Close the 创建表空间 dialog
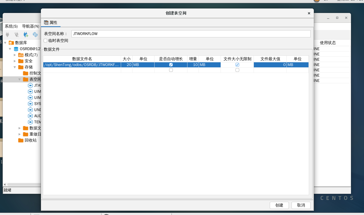 (309, 13)
